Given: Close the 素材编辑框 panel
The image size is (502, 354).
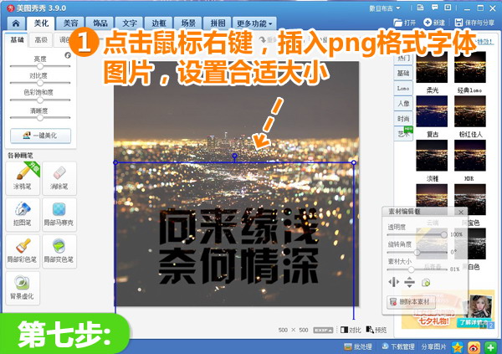Looking at the screenshot, I should [461, 212].
